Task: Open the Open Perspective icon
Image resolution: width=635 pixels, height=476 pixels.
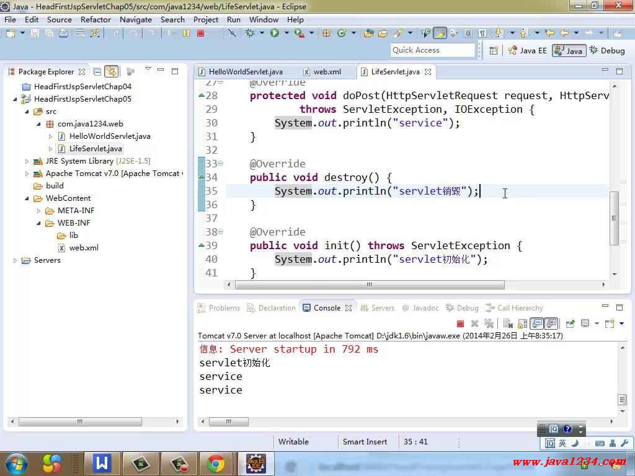Action: click(x=494, y=51)
